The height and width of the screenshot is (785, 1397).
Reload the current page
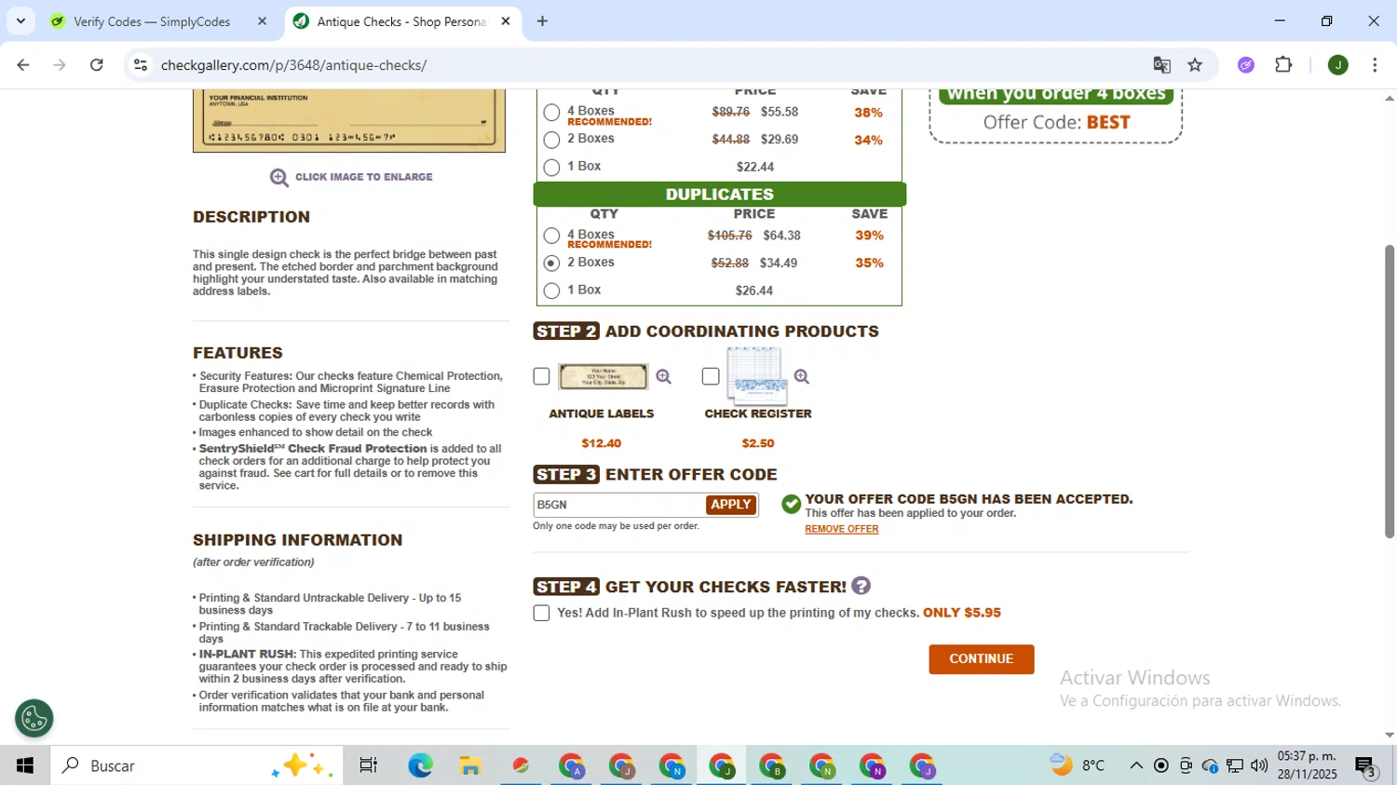97,65
